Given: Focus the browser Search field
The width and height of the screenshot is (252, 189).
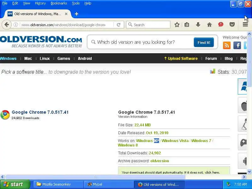Looking at the screenshot, I should (x=148, y=25).
